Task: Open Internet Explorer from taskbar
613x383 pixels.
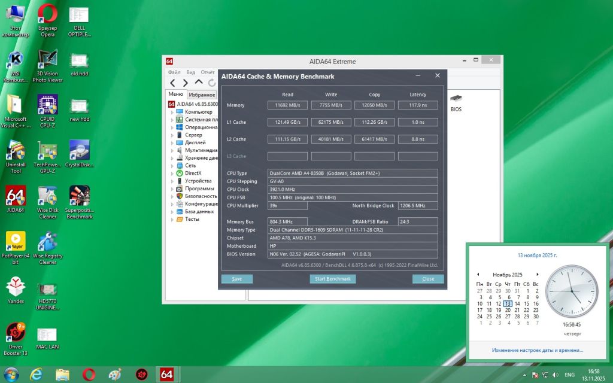Action: click(36, 375)
